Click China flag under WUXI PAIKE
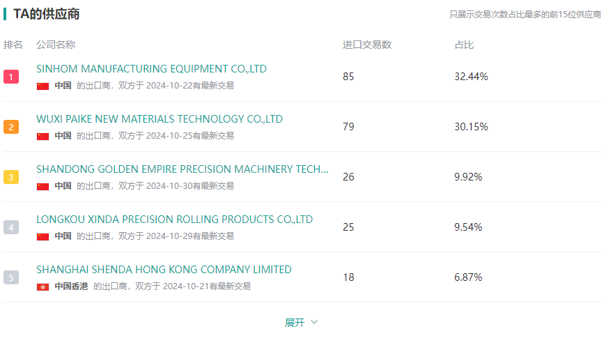The image size is (604, 338). pos(43,137)
